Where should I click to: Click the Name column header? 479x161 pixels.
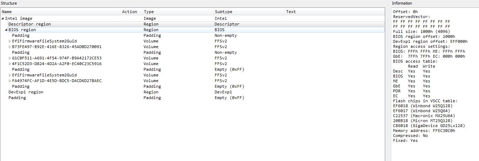(x=60, y=12)
